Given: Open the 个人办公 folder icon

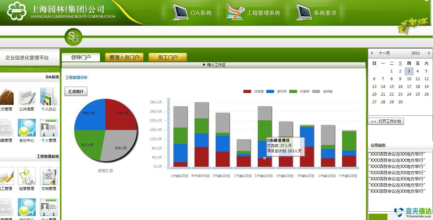Looking at the screenshot, I should click(x=49, y=97).
